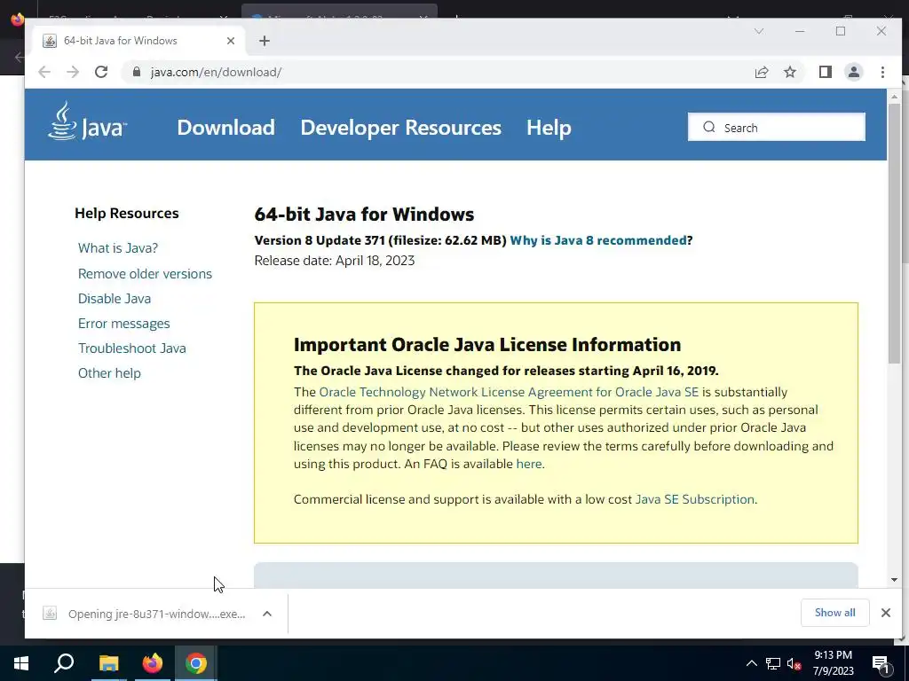Open the Developer Resources menu
This screenshot has height=681, width=909.
[x=400, y=128]
